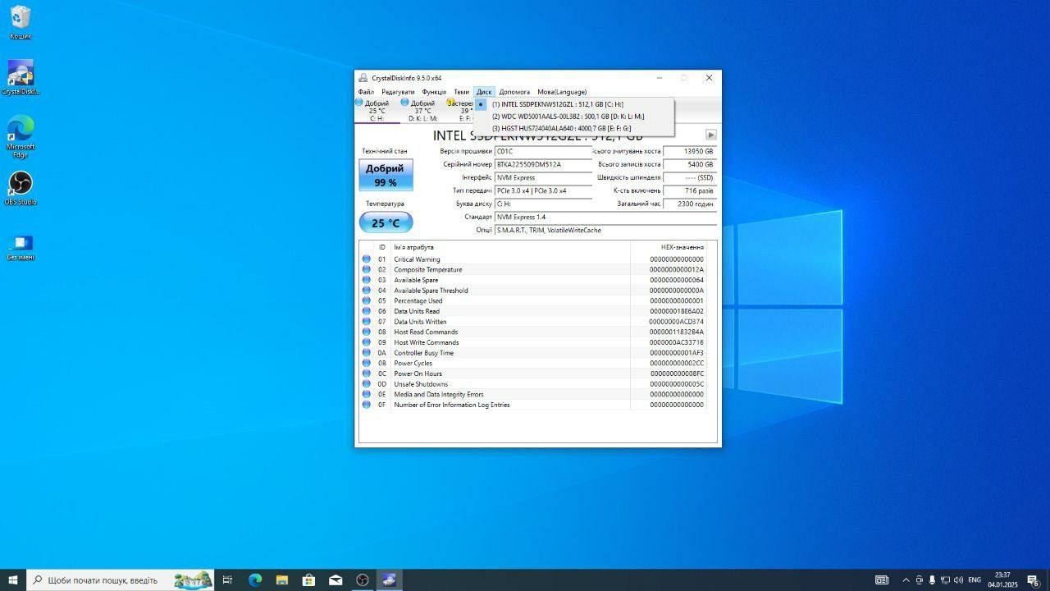Open the Редагувати menu
Viewport: 1050px width, 591px height.
pos(398,92)
